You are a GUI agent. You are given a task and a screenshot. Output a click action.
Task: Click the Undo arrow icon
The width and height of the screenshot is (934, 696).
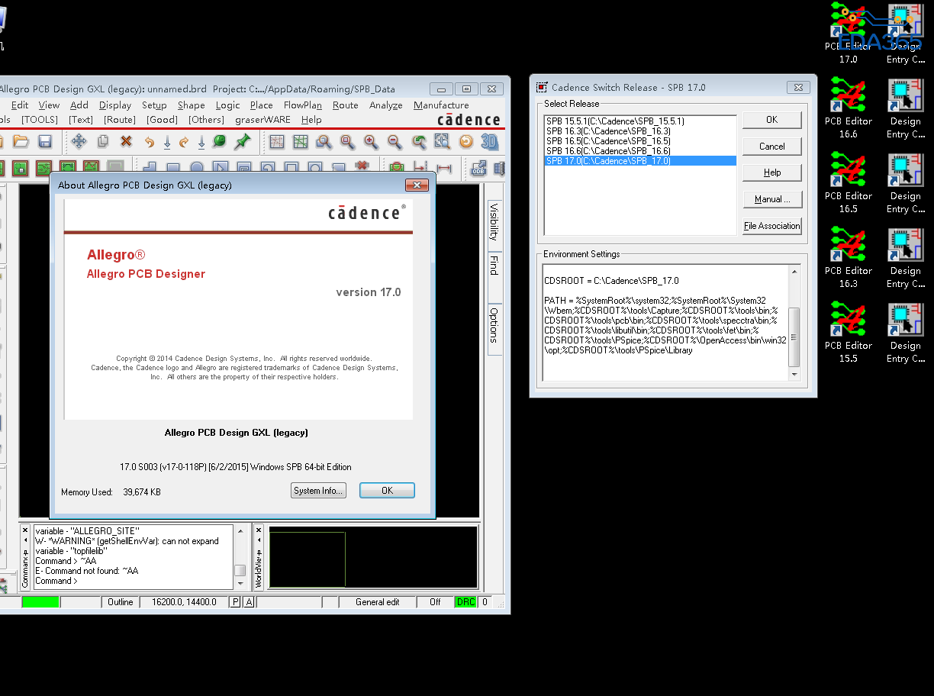[x=150, y=142]
